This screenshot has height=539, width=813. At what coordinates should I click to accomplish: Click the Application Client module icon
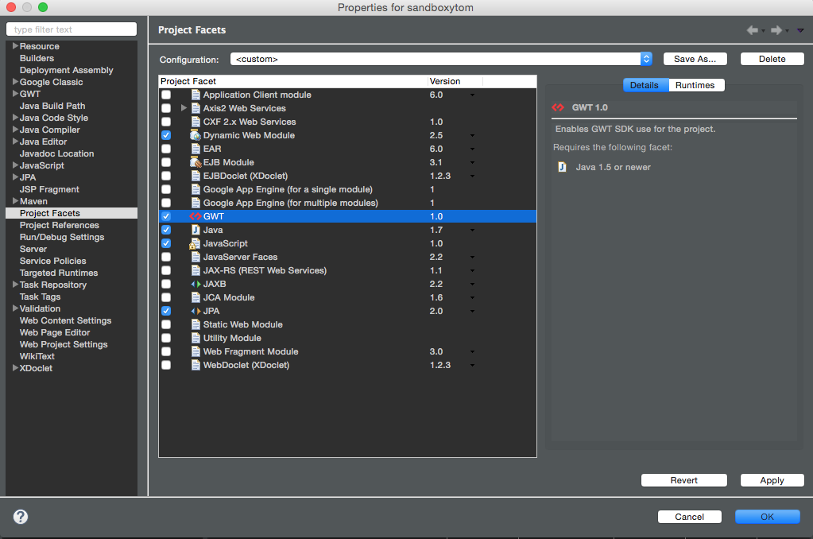196,95
